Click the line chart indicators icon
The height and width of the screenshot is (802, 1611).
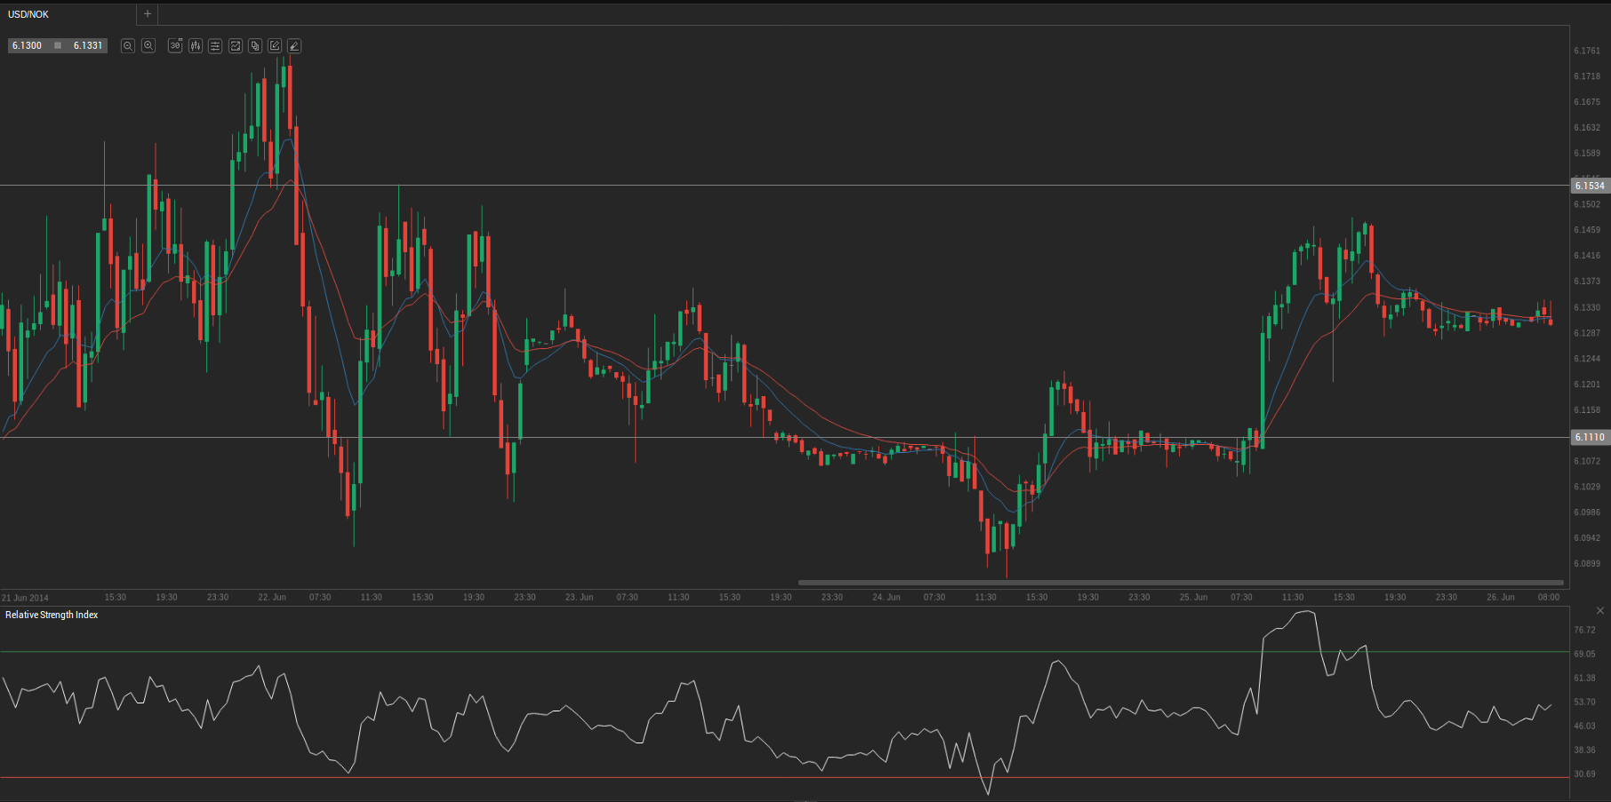[236, 46]
